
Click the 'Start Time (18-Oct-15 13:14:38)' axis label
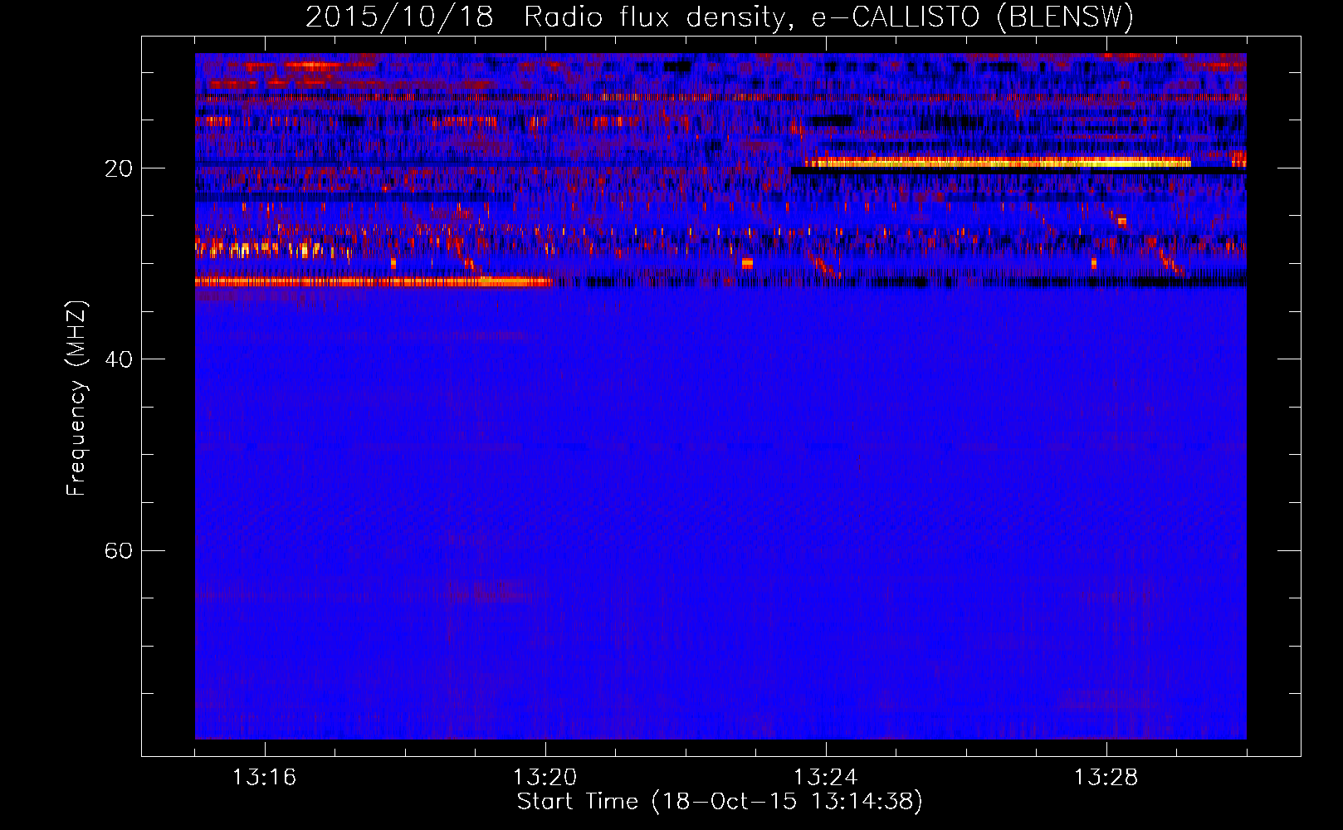click(720, 802)
